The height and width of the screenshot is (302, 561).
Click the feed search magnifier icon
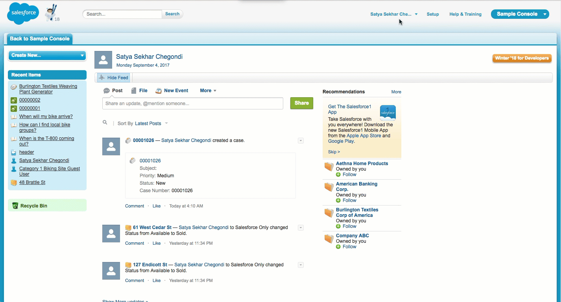(105, 123)
